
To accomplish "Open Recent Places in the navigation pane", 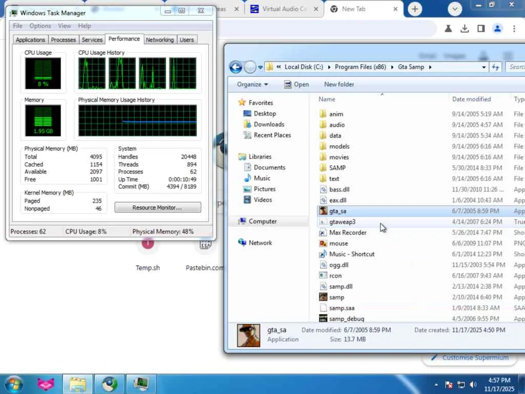I will 272,135.
